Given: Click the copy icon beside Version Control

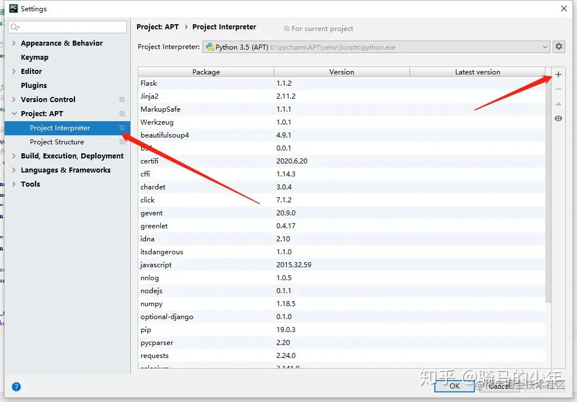Looking at the screenshot, I should [122, 100].
